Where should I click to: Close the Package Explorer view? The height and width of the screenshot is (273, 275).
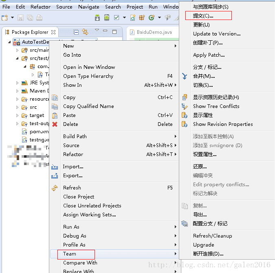tap(53, 32)
